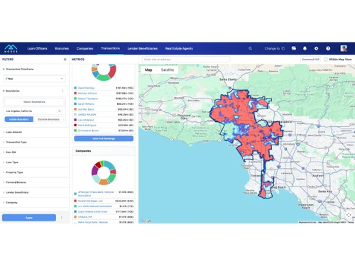Open JPMorgan Chase Bank company link

point(96,194)
